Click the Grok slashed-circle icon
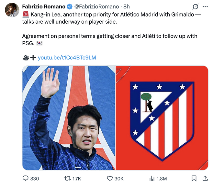This screenshot has height=185, width=213. point(196,6)
